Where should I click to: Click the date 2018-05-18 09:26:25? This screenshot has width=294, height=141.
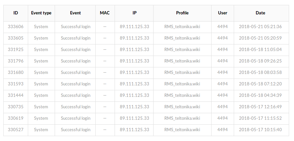click(x=260, y=61)
